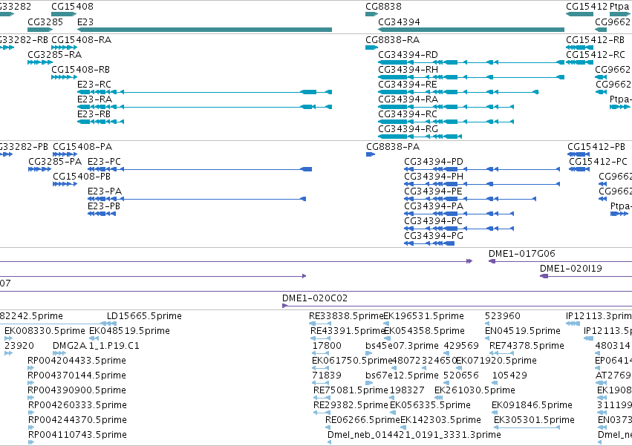Click BAC clone DME1-020C02
This screenshot has width=632, height=446.
(314, 298)
